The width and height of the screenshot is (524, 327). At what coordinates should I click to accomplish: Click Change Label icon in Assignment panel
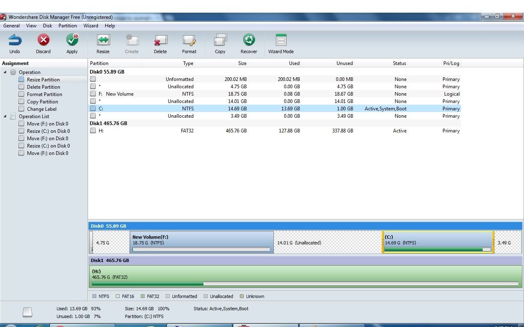[x=21, y=109]
